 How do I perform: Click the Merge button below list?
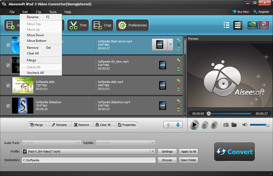pos(36,125)
